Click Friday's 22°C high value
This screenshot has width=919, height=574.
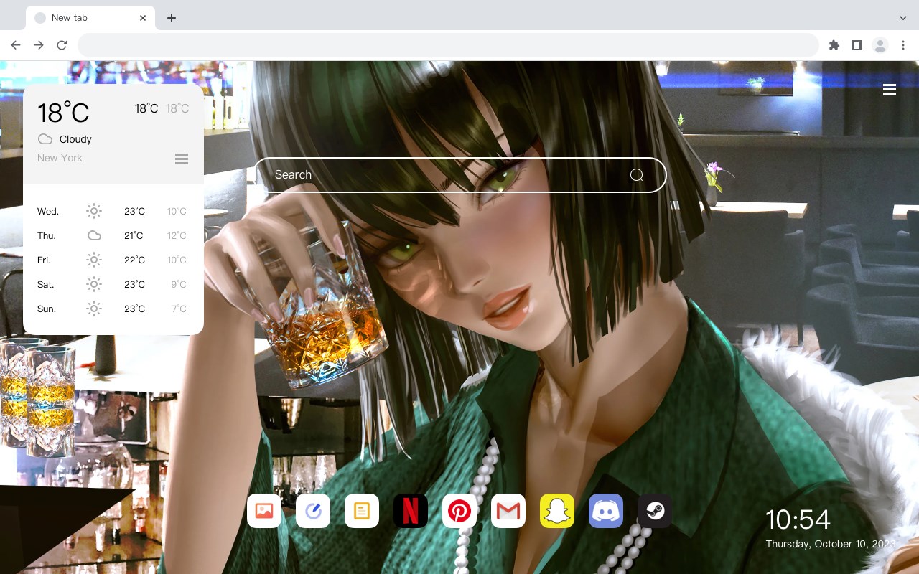click(x=134, y=260)
